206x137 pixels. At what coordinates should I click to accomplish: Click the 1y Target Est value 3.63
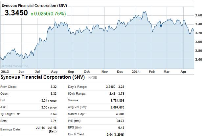[x=54, y=114]
